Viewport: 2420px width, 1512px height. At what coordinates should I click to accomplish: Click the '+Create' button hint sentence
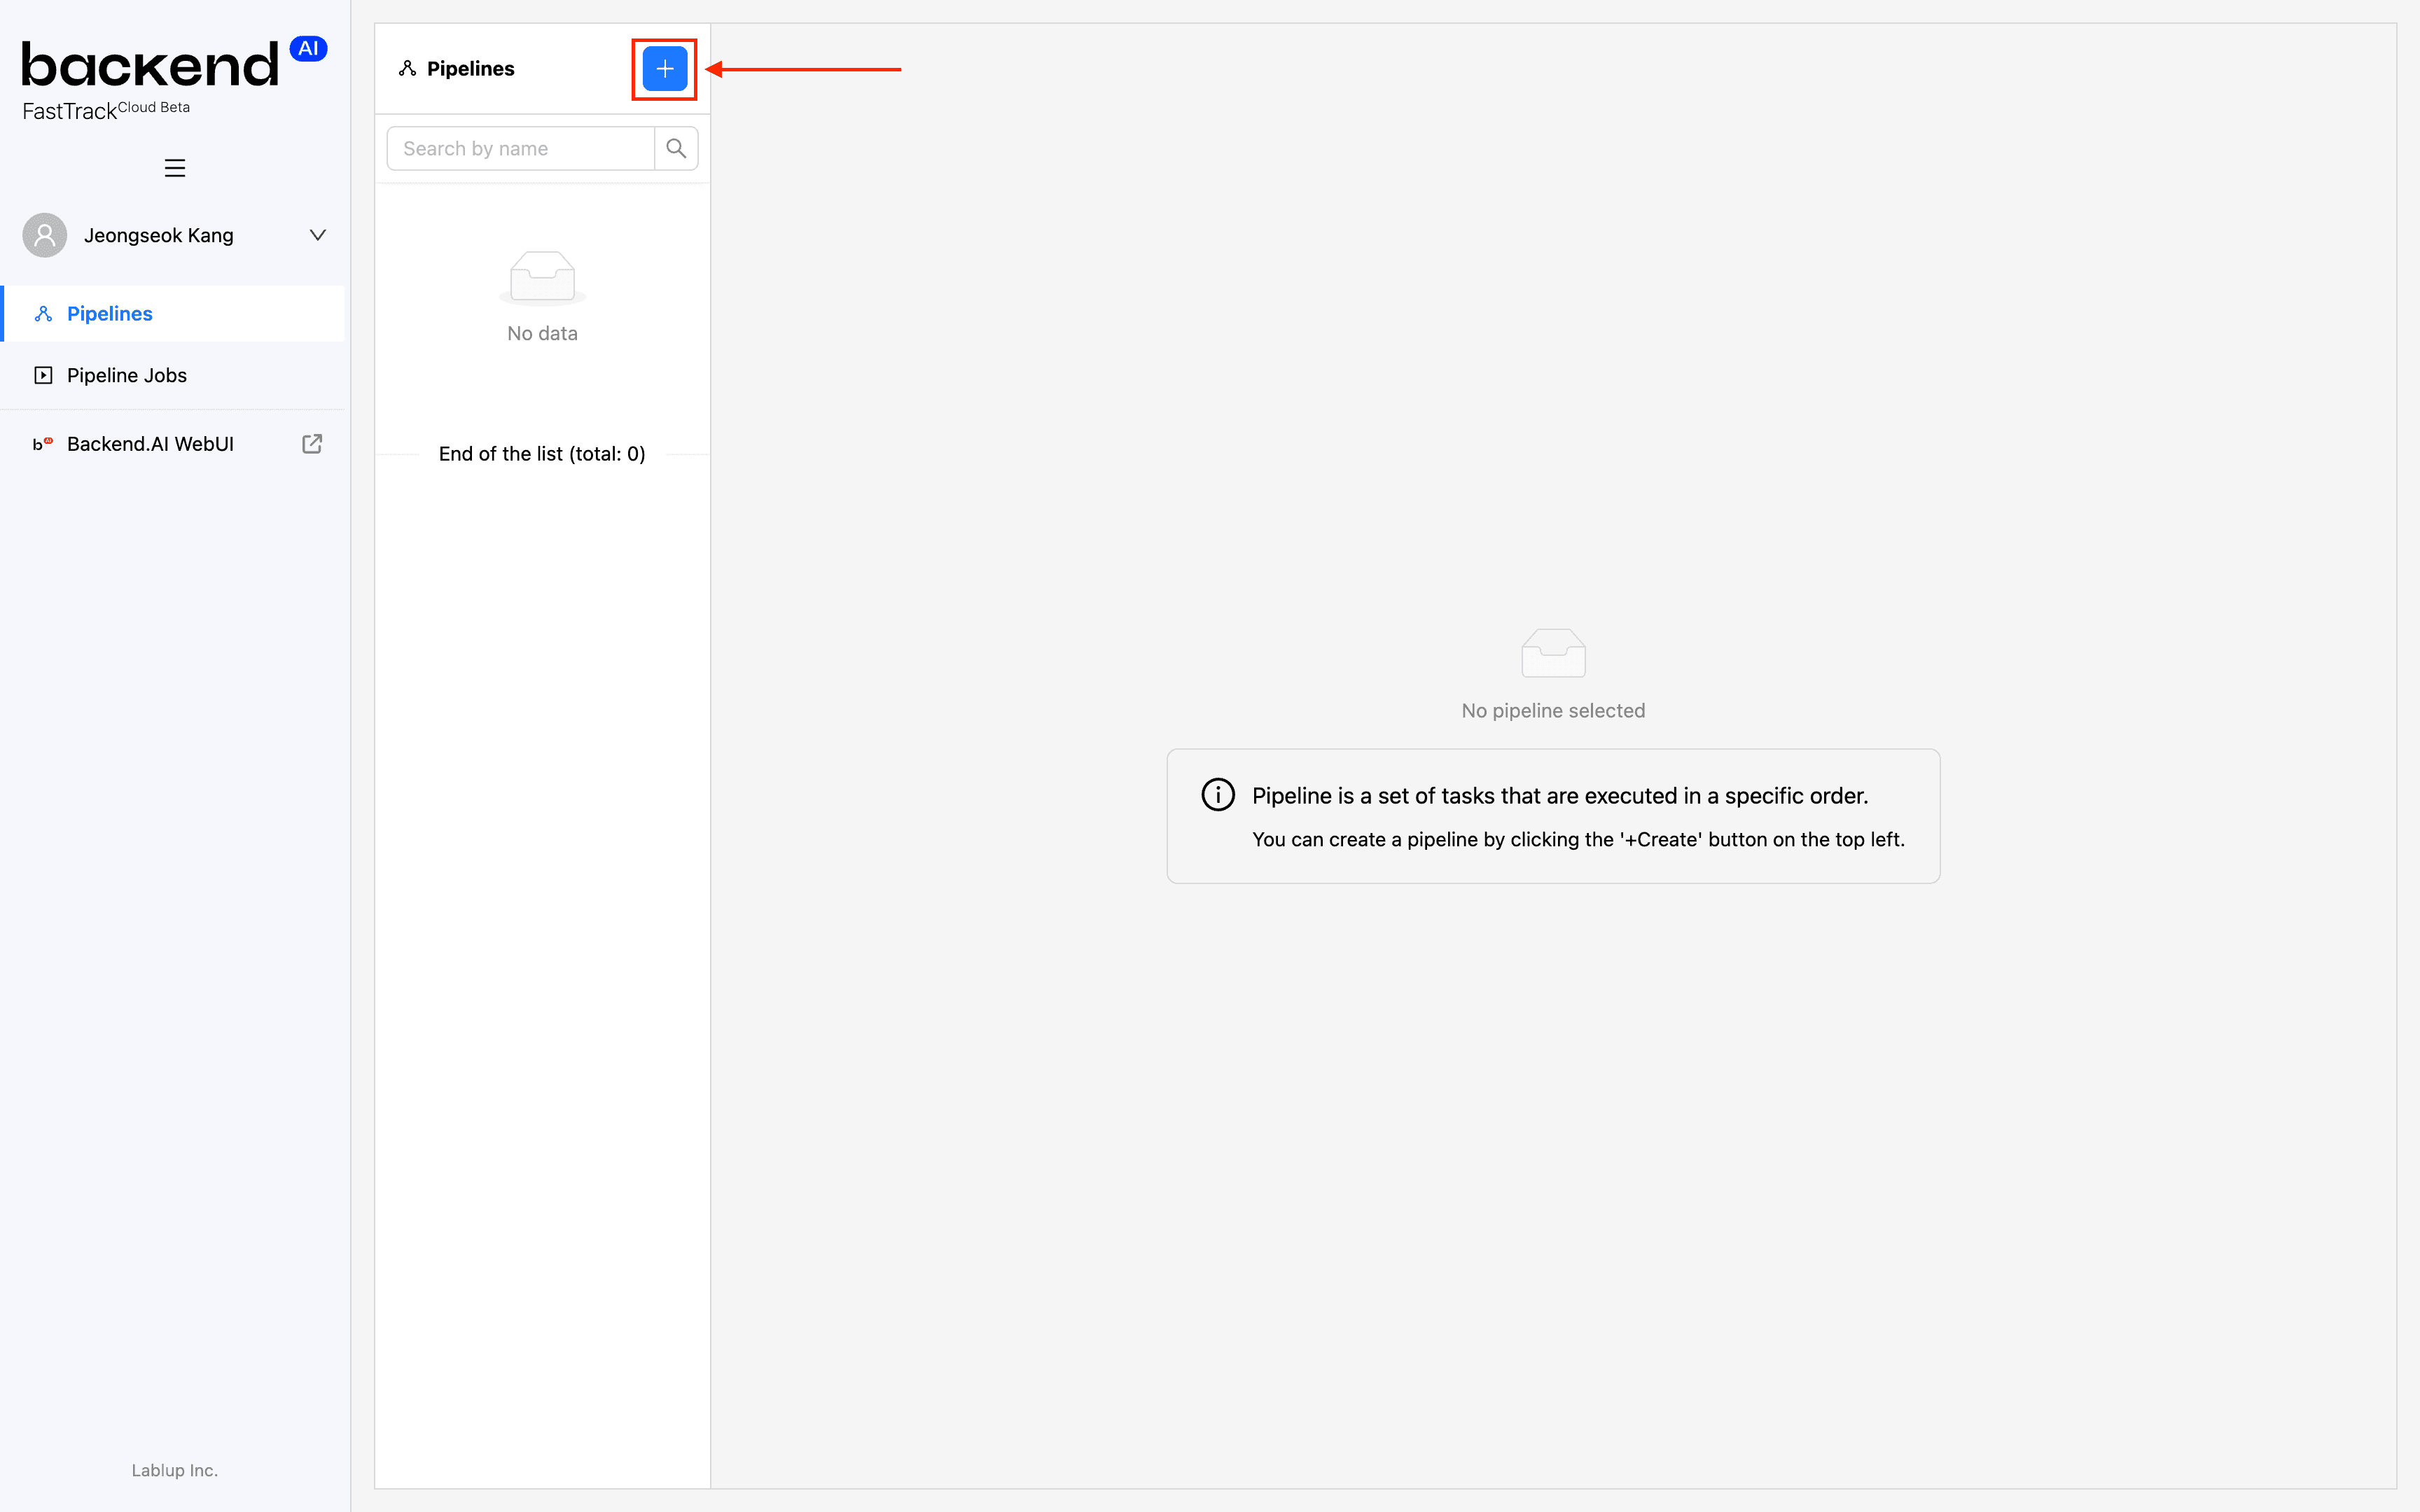click(x=1578, y=840)
